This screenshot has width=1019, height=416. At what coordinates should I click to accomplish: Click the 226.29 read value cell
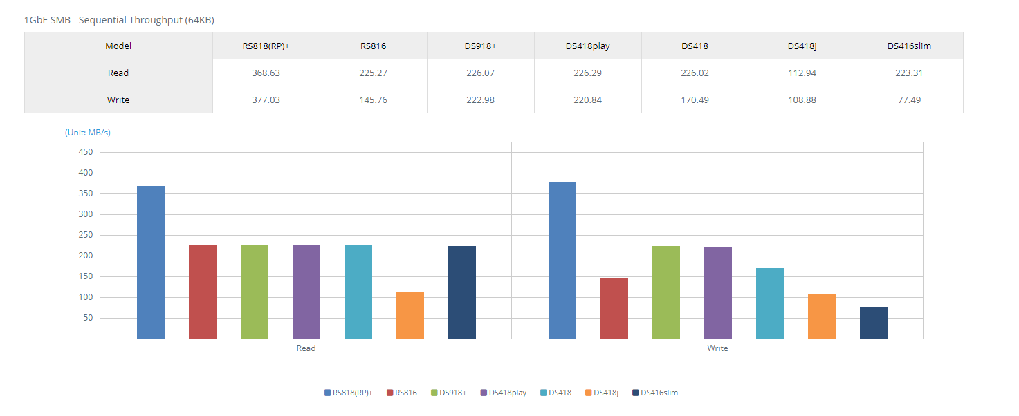pyautogui.click(x=588, y=73)
